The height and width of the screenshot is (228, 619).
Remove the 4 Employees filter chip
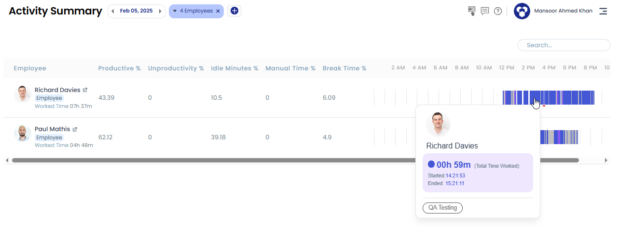click(218, 11)
